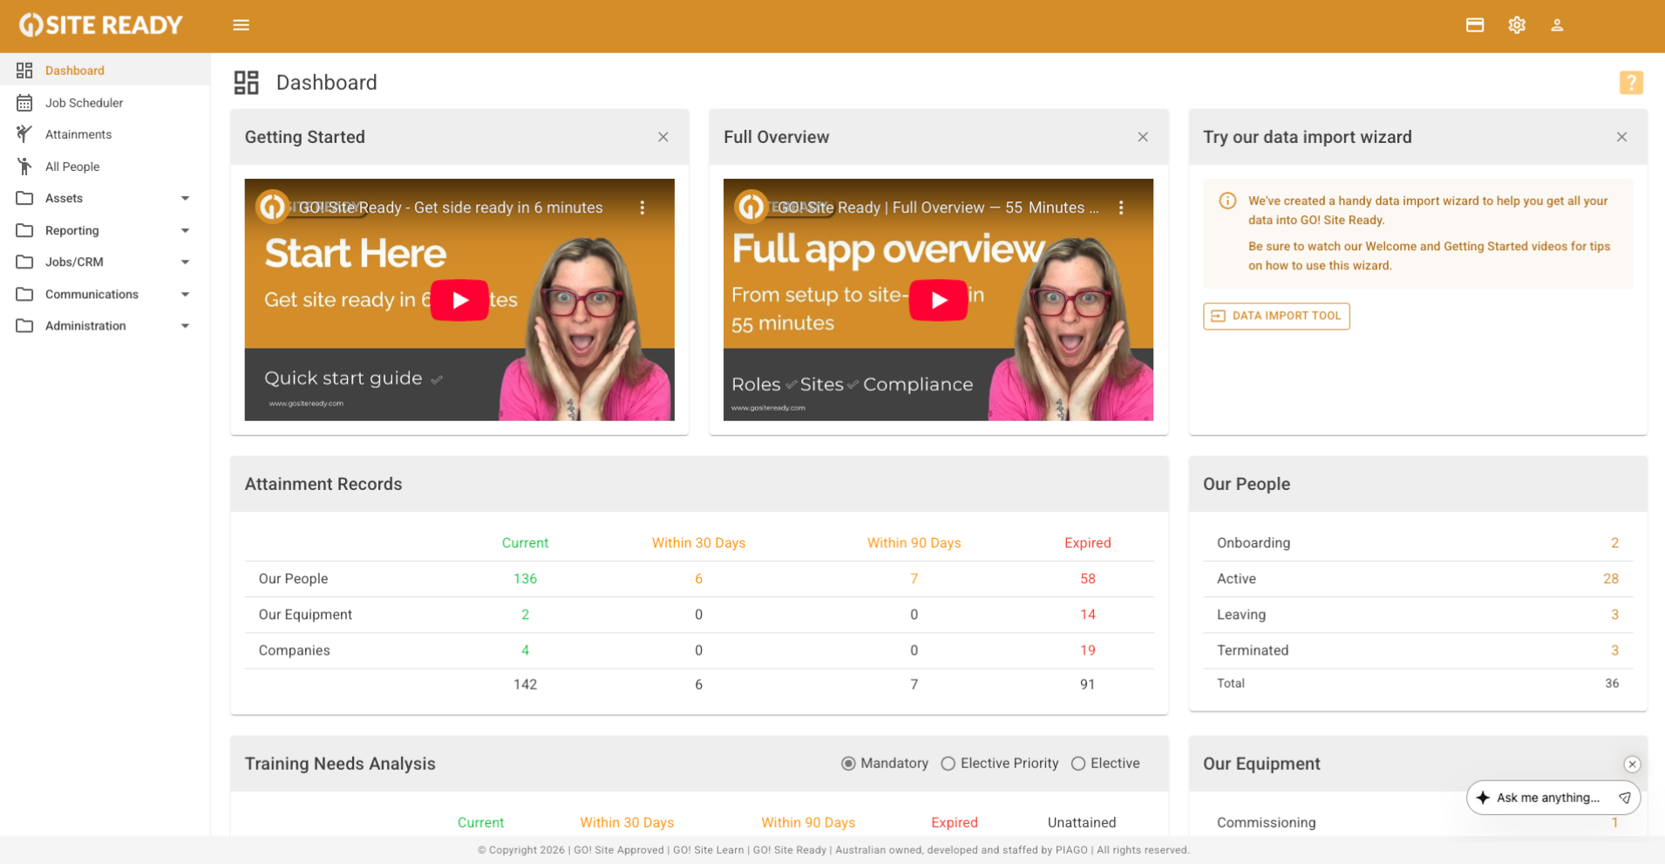1665x864 pixels.
Task: Open All People from the sidebar
Action: (x=71, y=166)
